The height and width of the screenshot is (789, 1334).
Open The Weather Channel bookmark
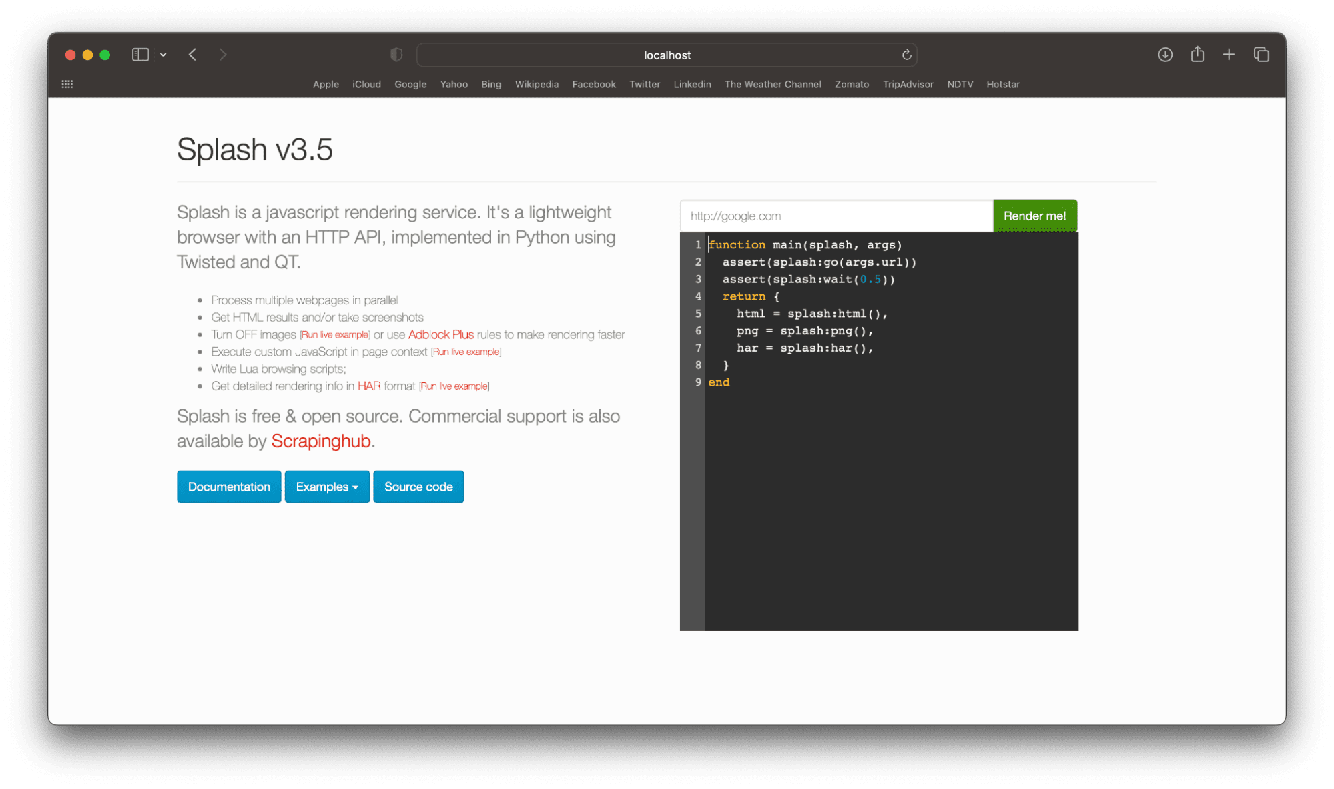coord(773,84)
